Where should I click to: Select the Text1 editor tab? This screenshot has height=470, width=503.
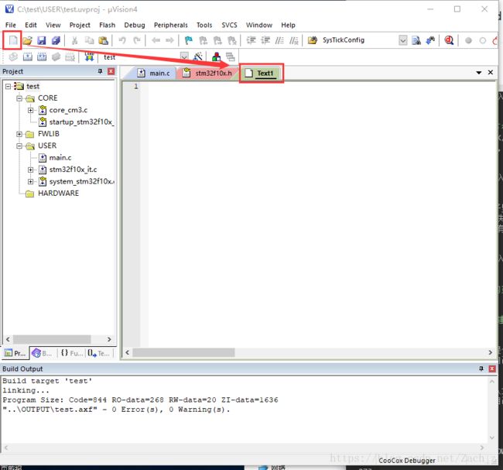pos(262,74)
